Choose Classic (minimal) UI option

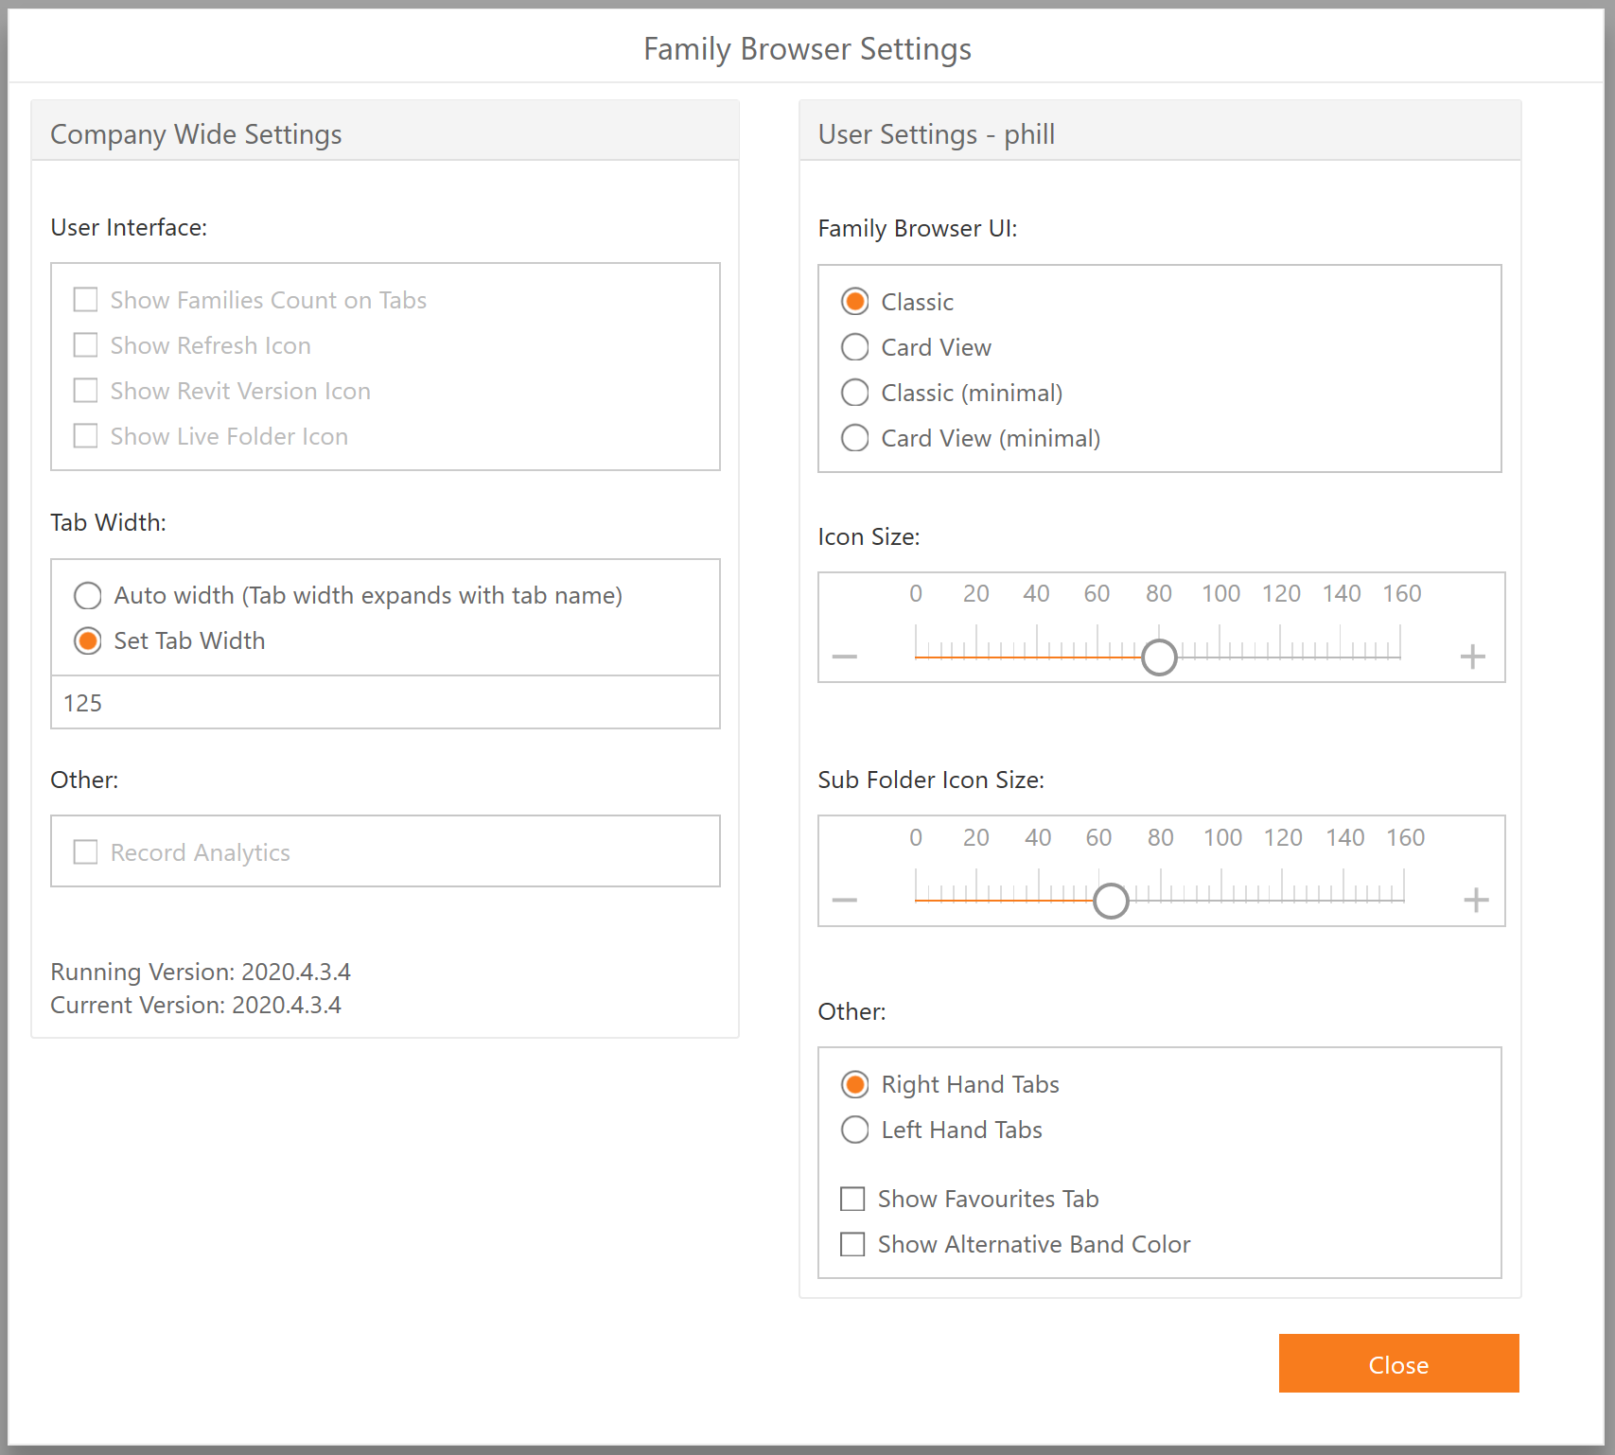pos(855,393)
